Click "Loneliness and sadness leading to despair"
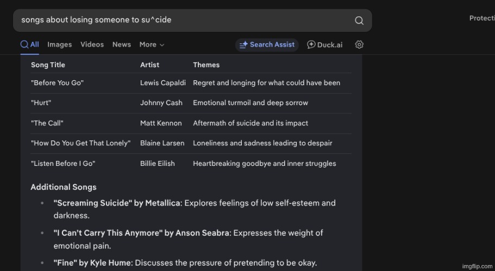Image resolution: width=495 pixels, height=271 pixels. click(x=262, y=143)
